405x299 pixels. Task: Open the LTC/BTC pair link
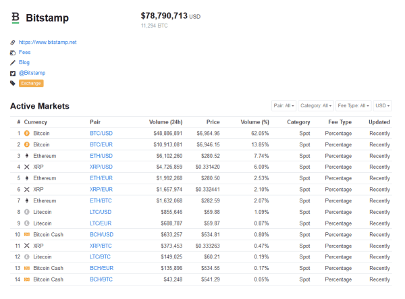point(100,257)
